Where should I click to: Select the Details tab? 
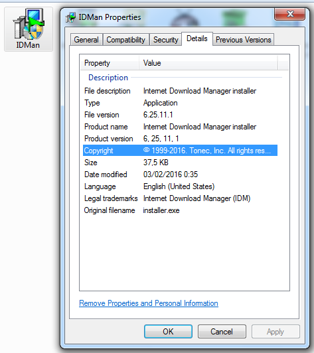click(x=197, y=38)
